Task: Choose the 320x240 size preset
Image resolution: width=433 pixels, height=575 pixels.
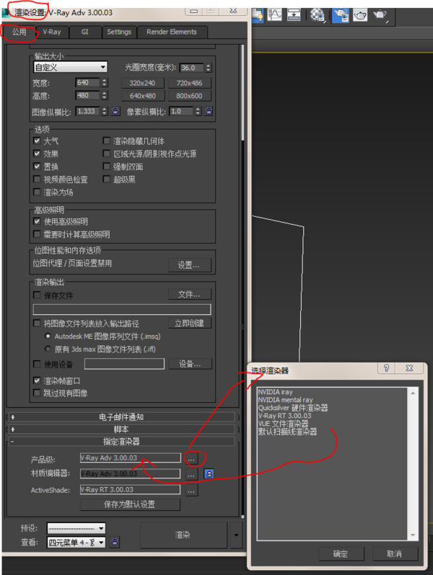Action: 142,83
